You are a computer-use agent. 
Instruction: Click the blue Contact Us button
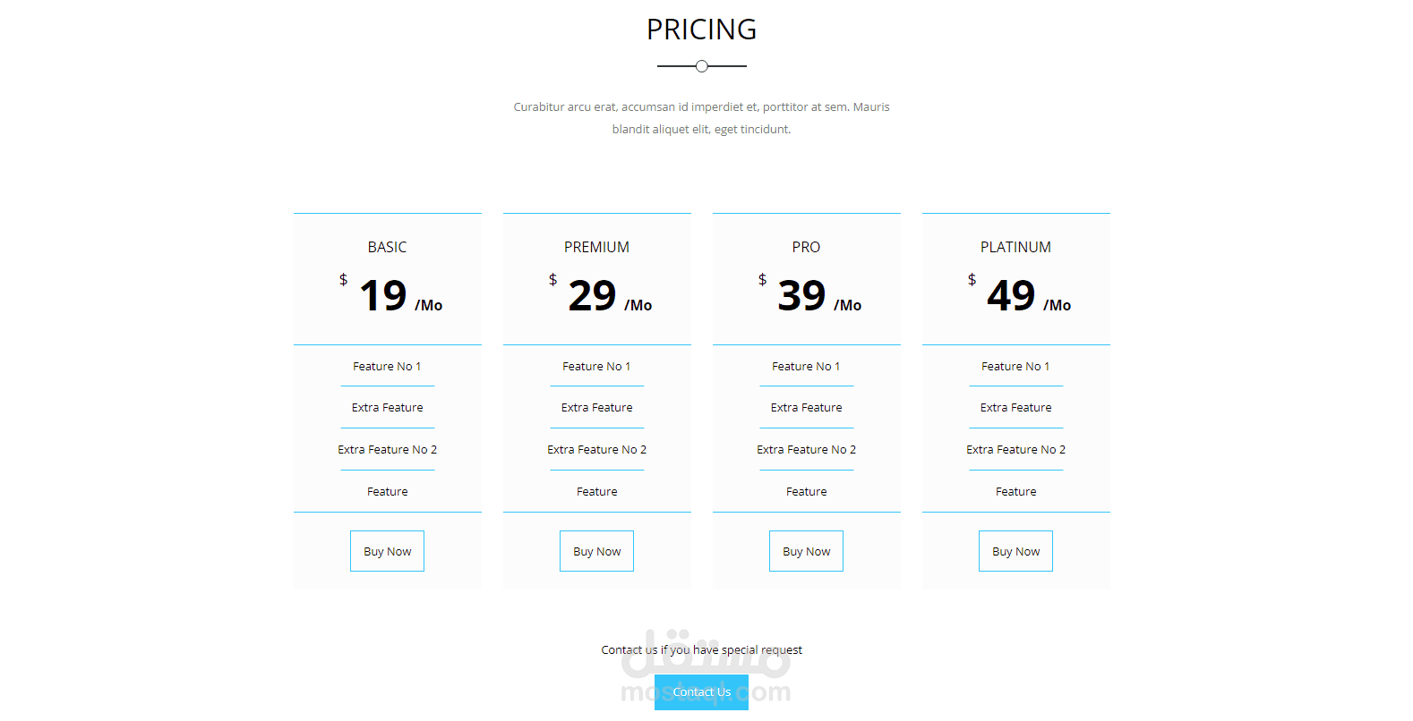(x=701, y=691)
